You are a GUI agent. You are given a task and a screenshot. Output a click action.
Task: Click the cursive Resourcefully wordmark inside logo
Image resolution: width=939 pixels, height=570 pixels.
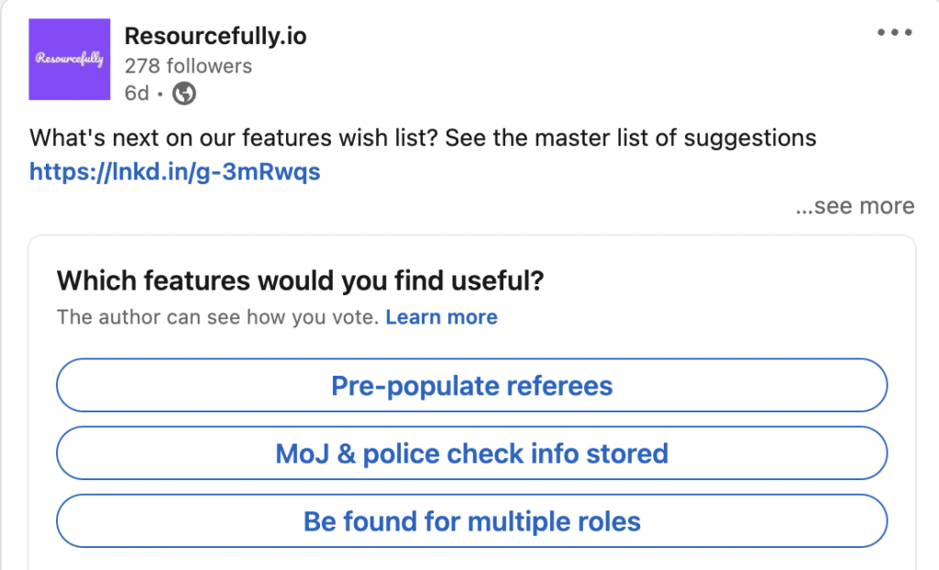tap(70, 59)
